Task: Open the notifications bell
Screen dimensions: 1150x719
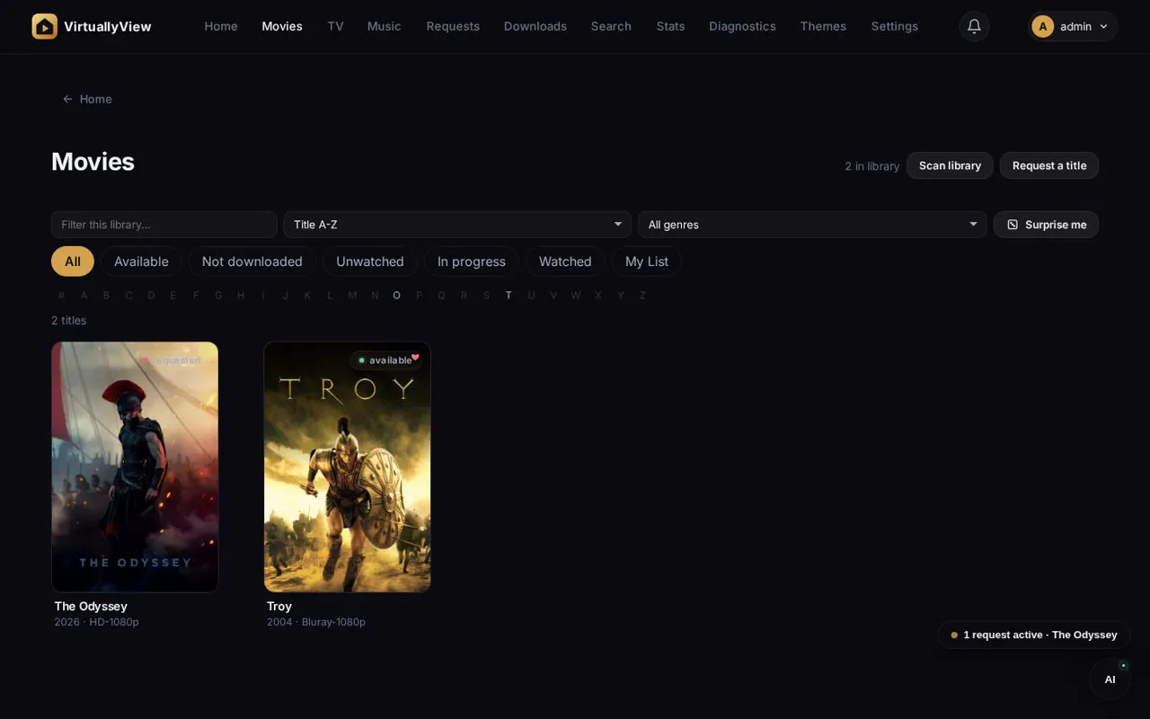Action: point(974,26)
